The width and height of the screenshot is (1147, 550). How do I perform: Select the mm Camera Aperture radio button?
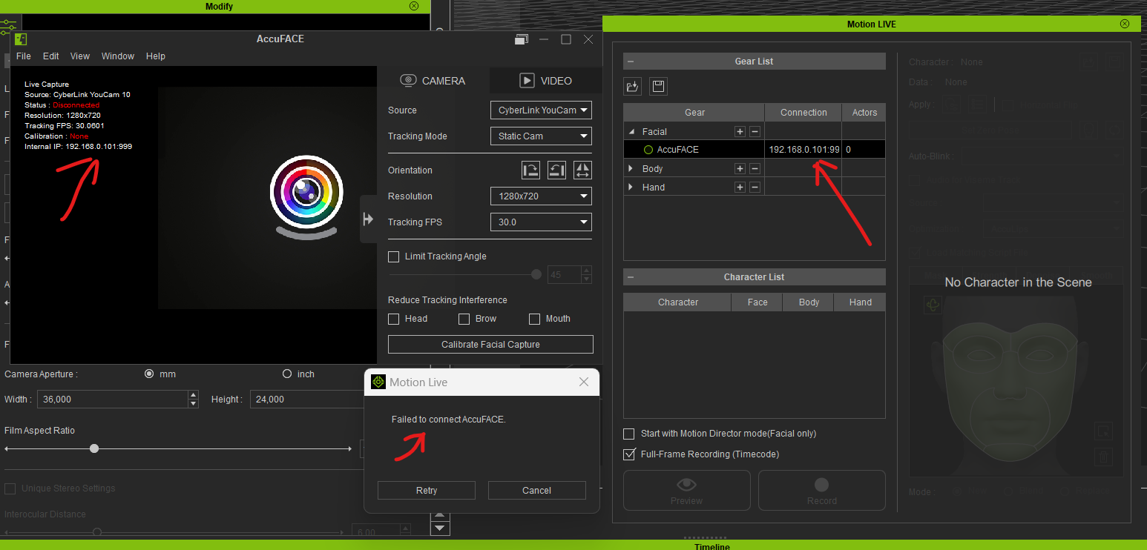coord(149,374)
